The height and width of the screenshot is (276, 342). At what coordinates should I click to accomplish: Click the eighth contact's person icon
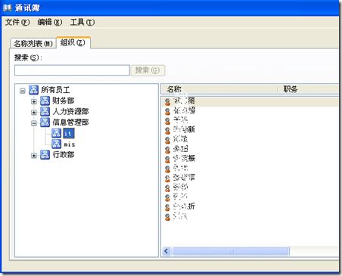[167, 169]
